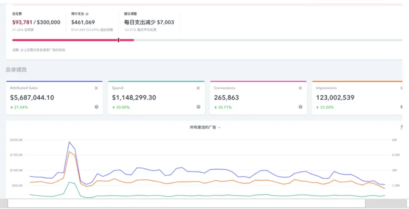Open help icon on Spend card
Viewport: 409px width, 209px height.
pyautogui.click(x=198, y=107)
